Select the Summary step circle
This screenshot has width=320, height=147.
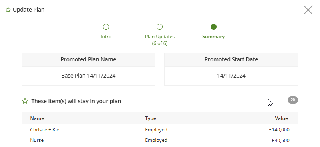pyautogui.click(x=213, y=27)
